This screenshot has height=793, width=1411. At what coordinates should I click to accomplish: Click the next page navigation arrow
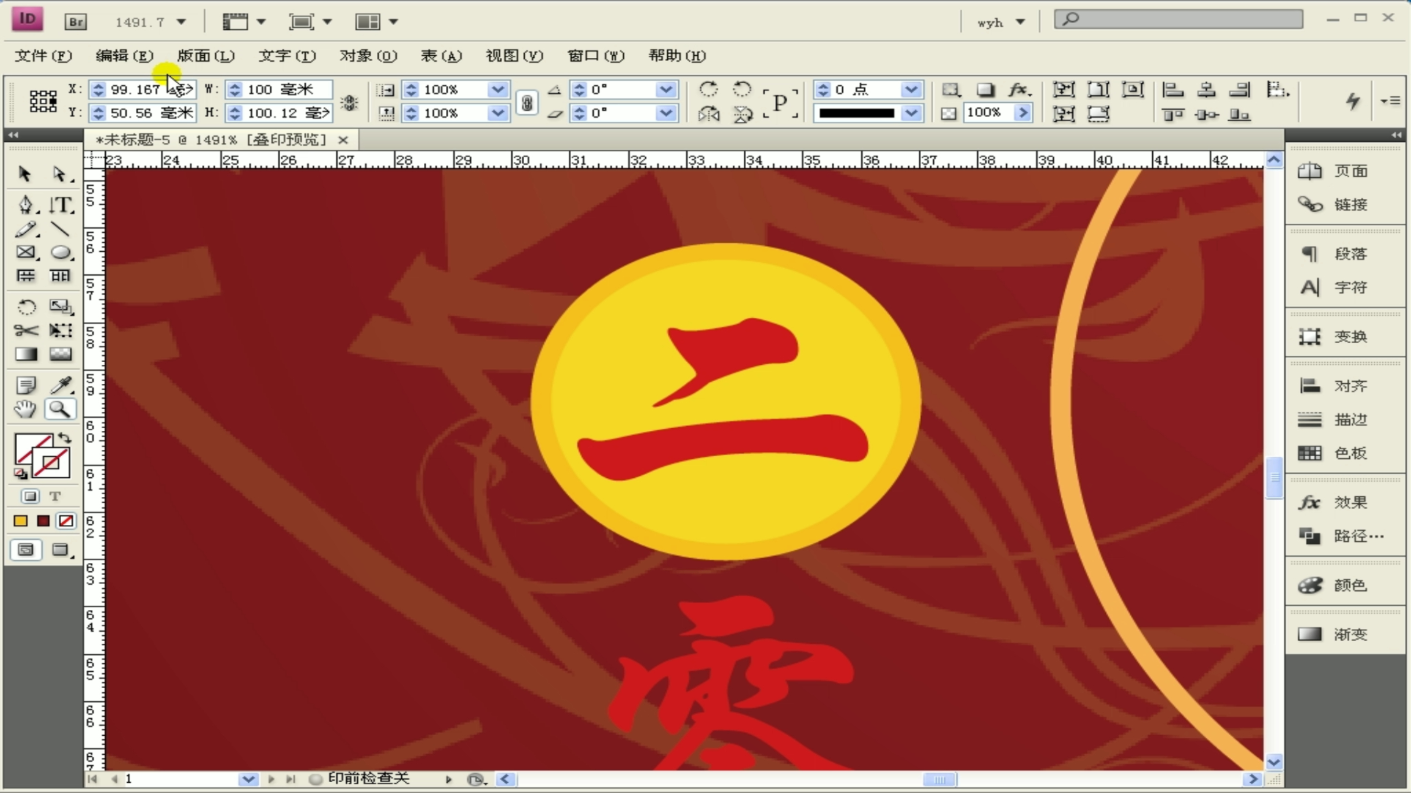[x=271, y=779]
